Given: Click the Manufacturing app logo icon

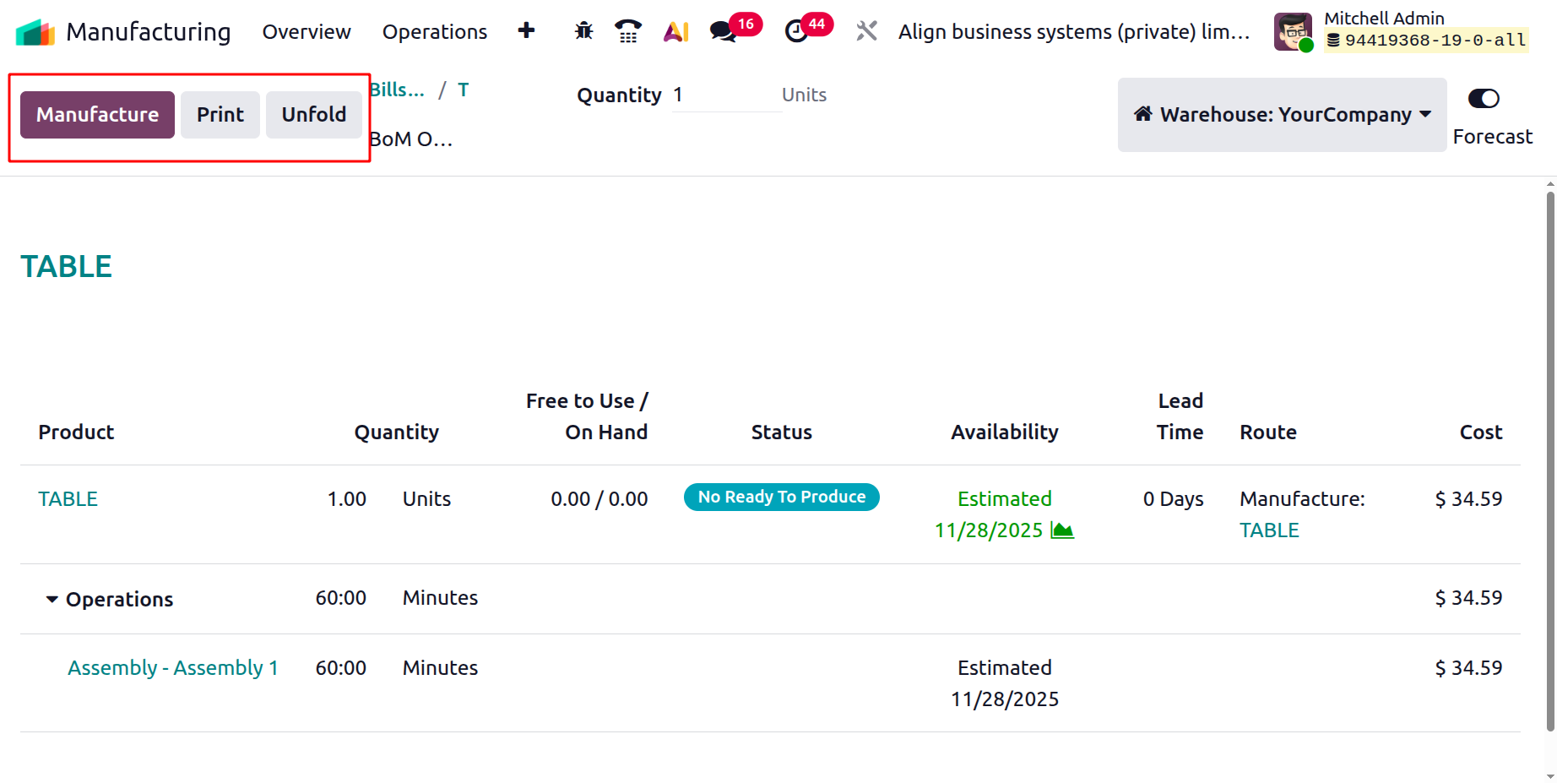Looking at the screenshot, I should coord(35,32).
